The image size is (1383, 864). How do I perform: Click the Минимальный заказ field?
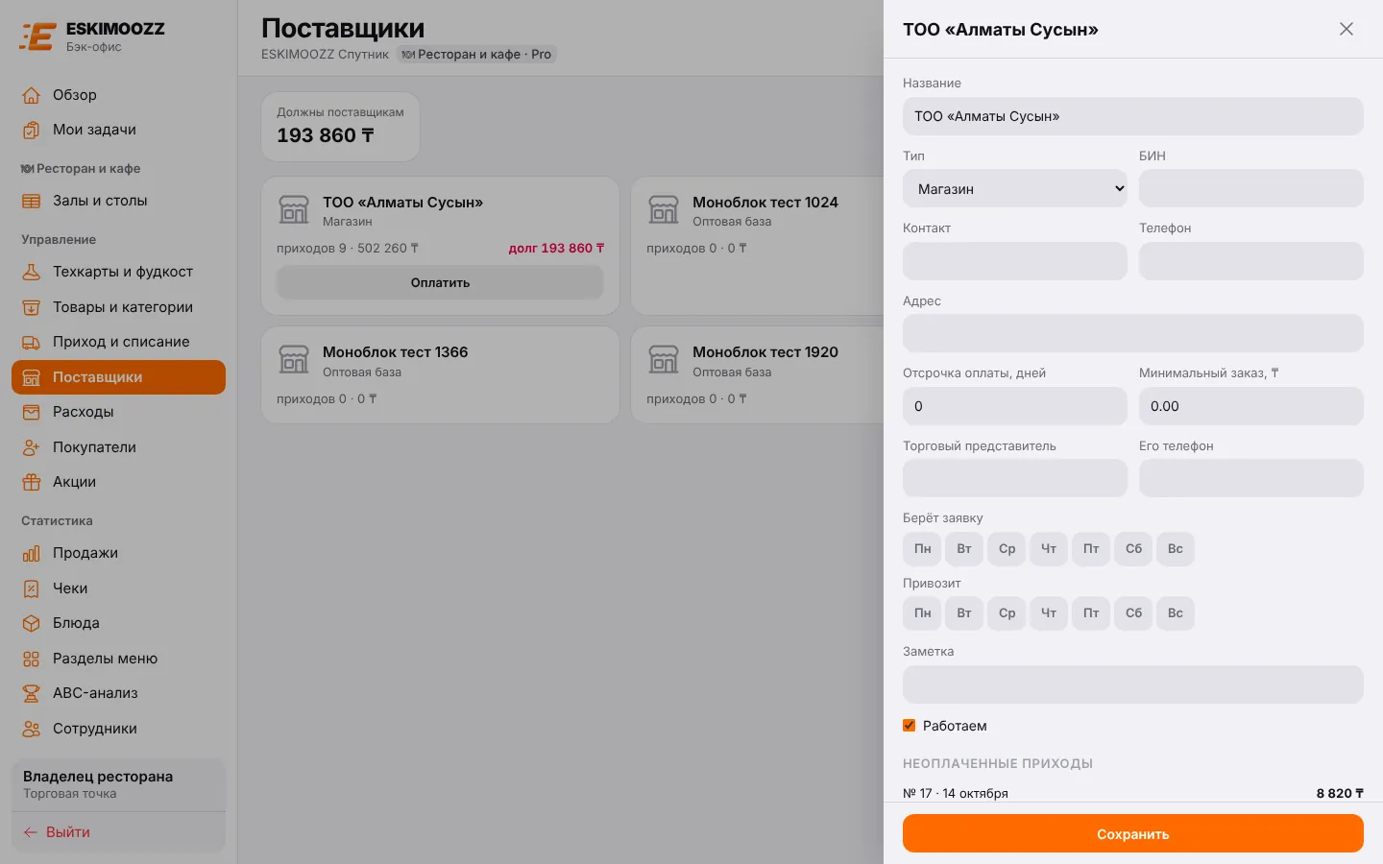(x=1251, y=406)
